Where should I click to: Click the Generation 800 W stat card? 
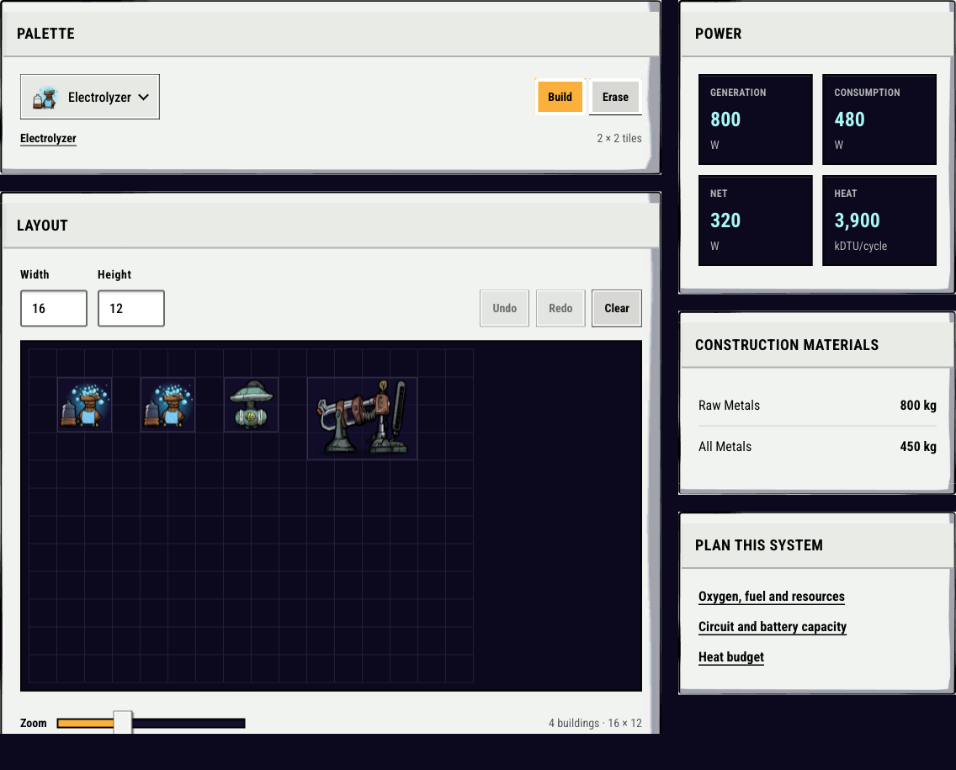tap(756, 119)
